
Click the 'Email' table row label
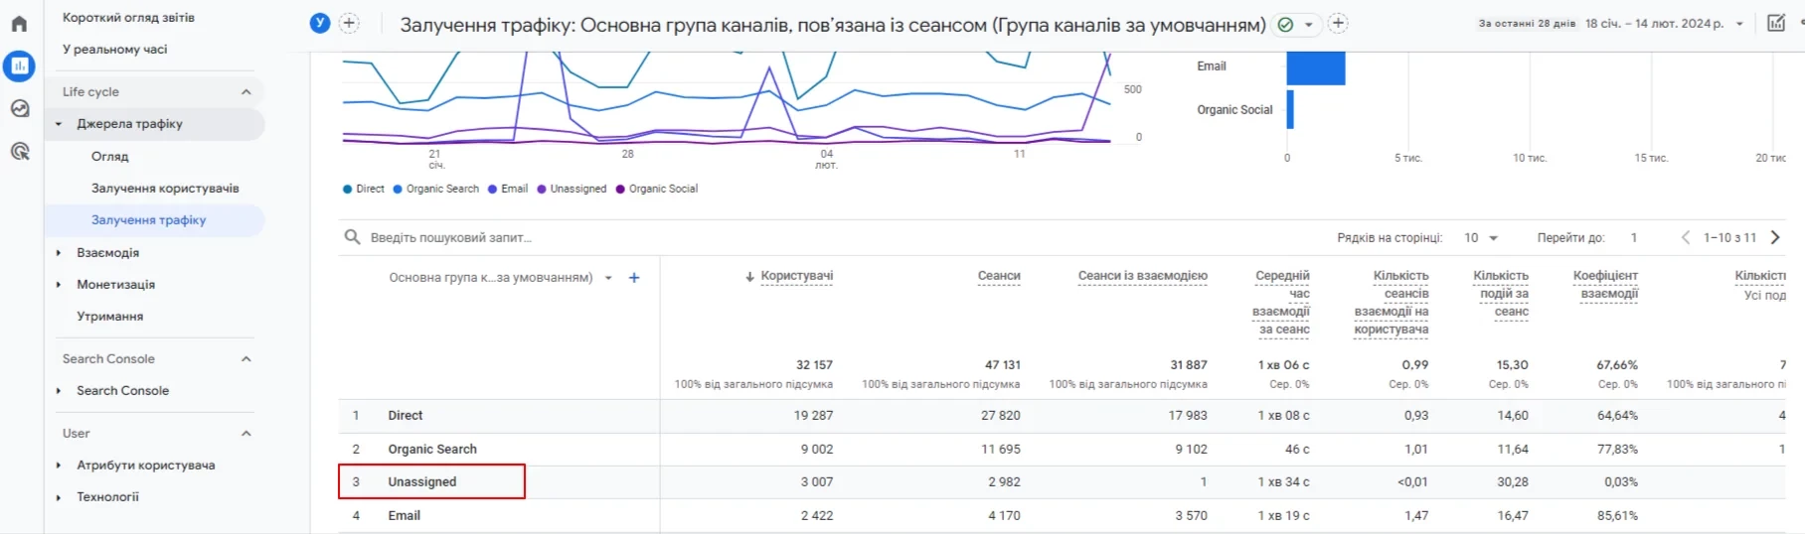pyautogui.click(x=404, y=516)
